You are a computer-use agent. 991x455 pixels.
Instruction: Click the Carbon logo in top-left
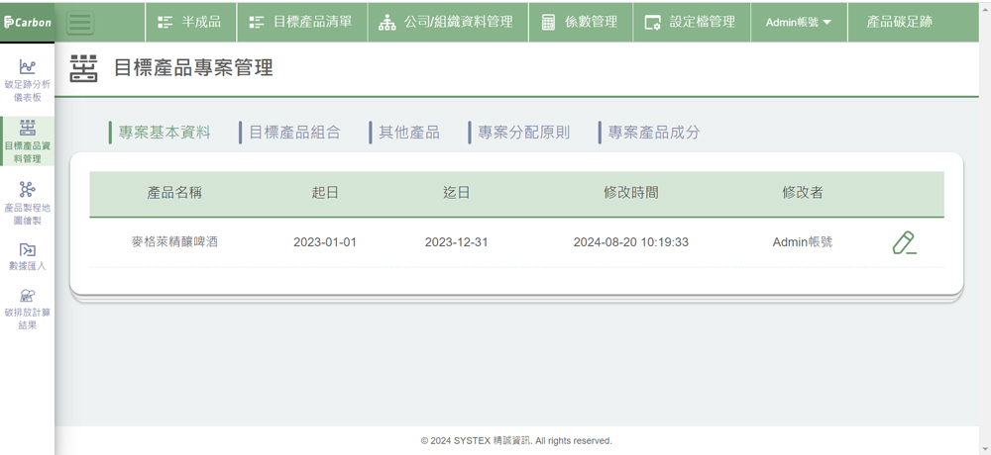pyautogui.click(x=28, y=22)
